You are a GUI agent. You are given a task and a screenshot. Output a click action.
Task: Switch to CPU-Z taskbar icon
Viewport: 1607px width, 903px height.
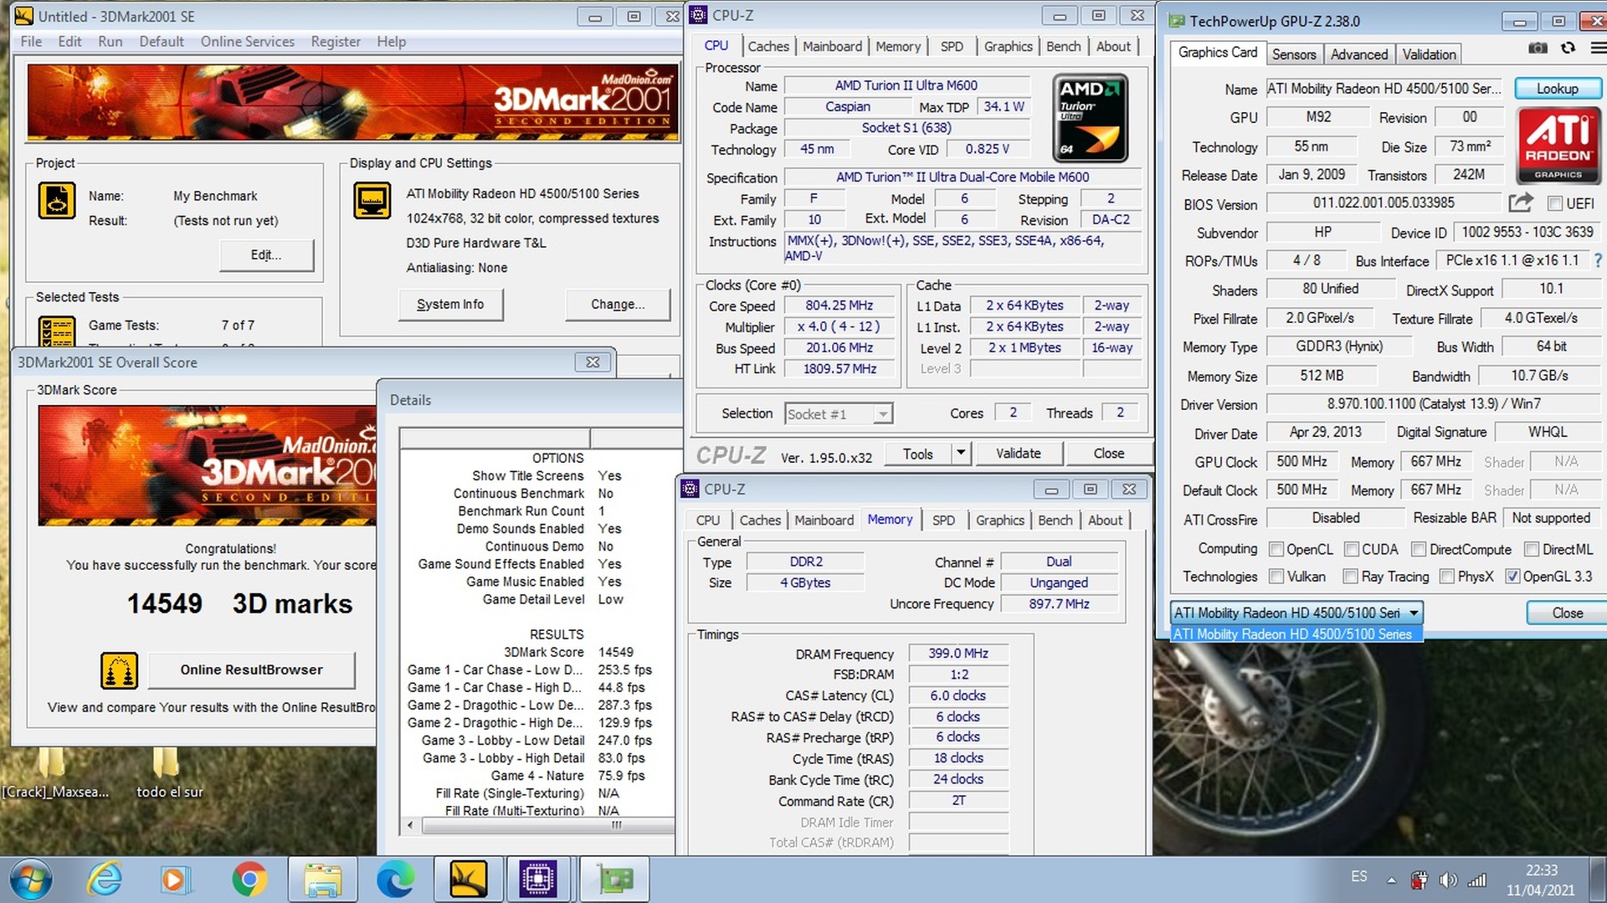coord(538,880)
